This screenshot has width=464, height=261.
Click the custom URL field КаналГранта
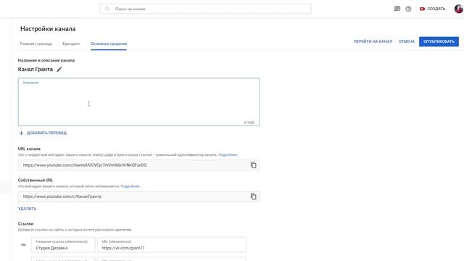[x=138, y=196]
